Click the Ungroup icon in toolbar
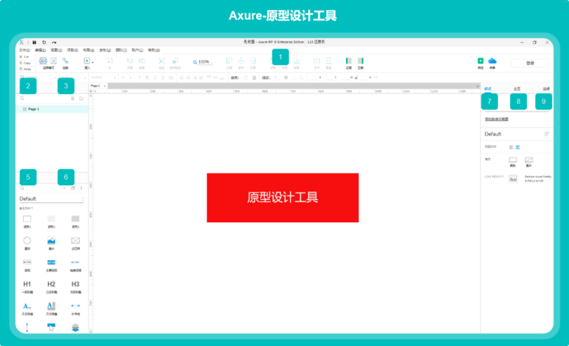 175,61
